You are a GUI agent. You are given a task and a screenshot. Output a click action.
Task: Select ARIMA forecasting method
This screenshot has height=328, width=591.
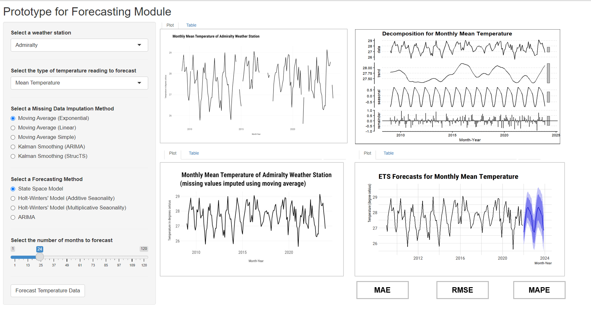[13, 217]
